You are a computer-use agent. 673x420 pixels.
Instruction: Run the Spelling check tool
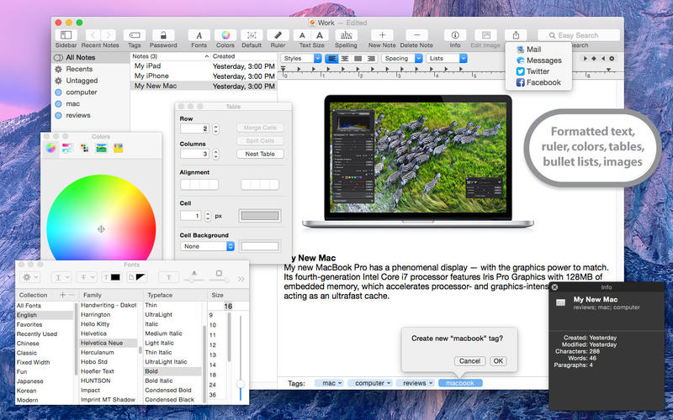tap(346, 35)
